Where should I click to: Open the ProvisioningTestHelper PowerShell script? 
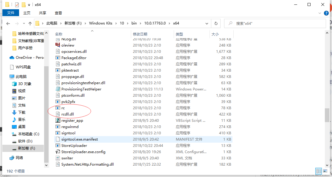click(79, 89)
